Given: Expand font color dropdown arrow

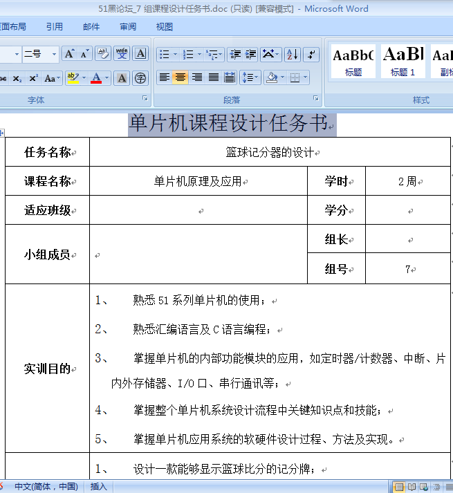Looking at the screenshot, I should tap(107, 78).
